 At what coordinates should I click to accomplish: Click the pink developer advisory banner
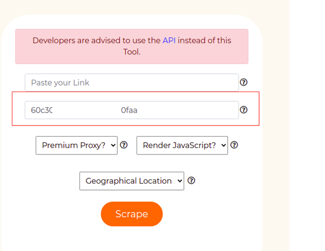tap(132, 46)
